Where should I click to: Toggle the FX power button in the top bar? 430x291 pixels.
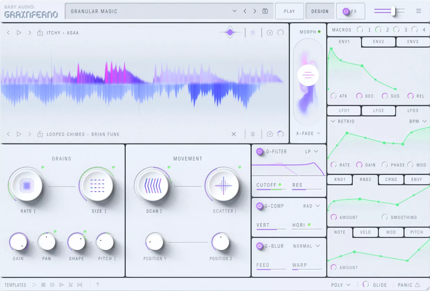(346, 11)
